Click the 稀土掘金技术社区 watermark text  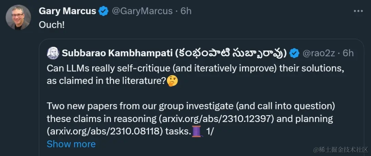pos(341,149)
